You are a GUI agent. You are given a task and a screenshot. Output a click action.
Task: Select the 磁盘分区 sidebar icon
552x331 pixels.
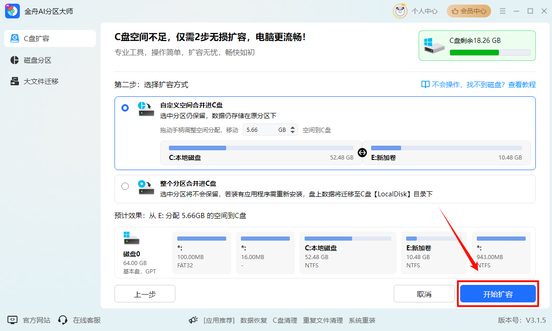[14, 60]
